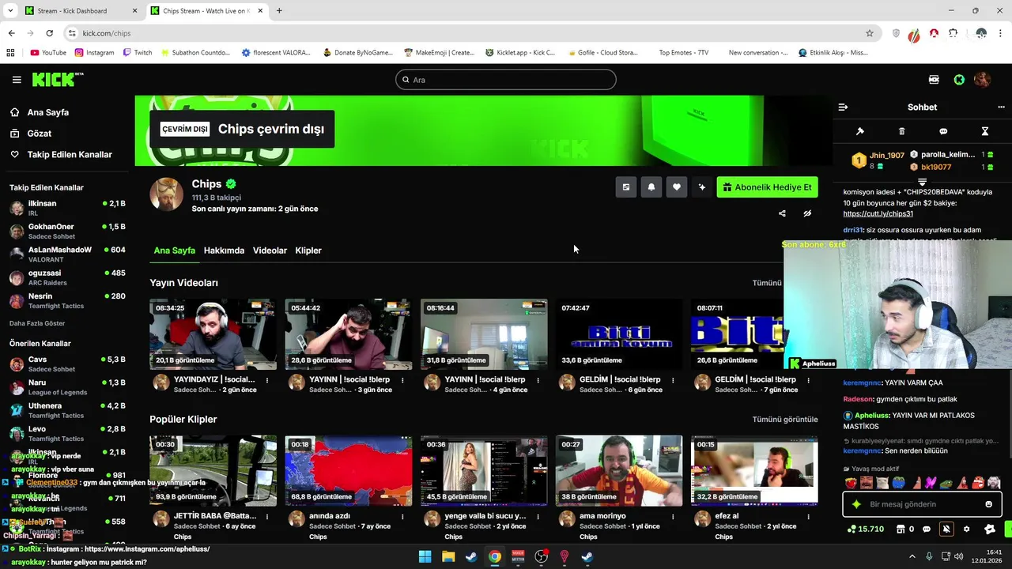Open the 08:34:25 stream video thumbnail
Screen dimensions: 1012x569
tap(213, 334)
